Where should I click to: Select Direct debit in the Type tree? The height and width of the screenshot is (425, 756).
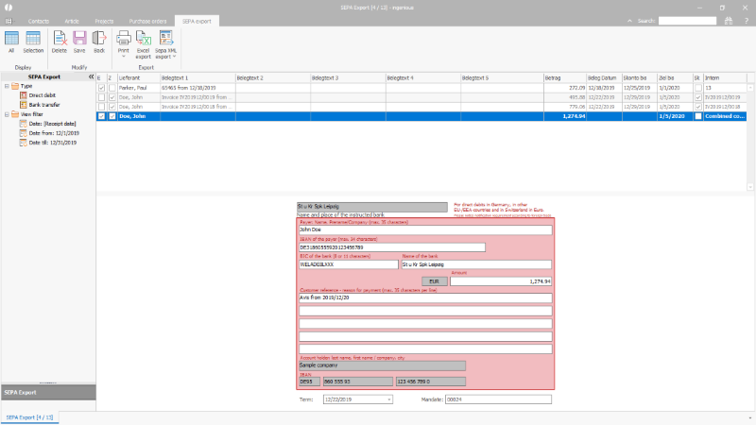coord(42,95)
